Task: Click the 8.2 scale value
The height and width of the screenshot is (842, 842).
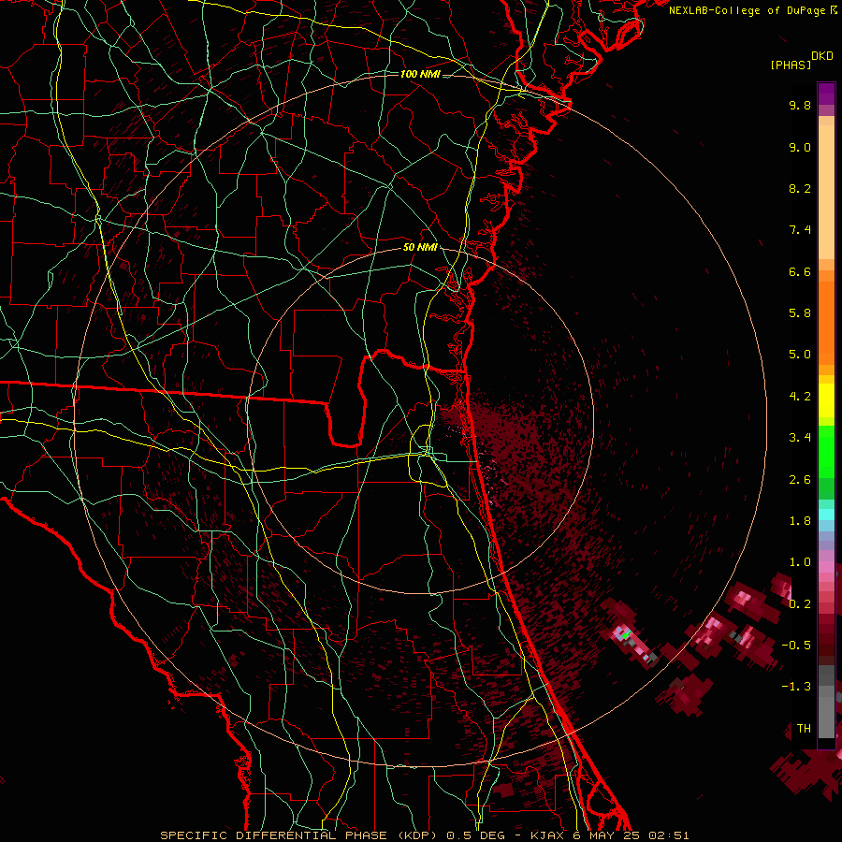Action: point(800,188)
